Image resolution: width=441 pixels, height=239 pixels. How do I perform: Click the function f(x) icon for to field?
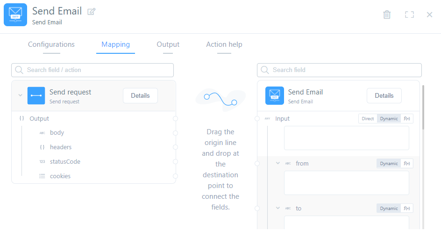click(x=407, y=209)
